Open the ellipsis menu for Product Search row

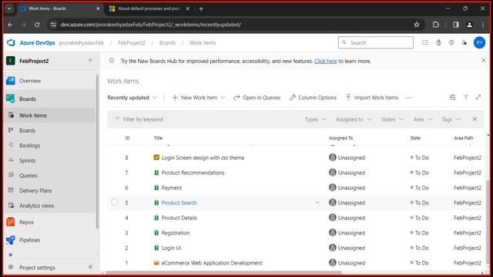[x=317, y=202]
